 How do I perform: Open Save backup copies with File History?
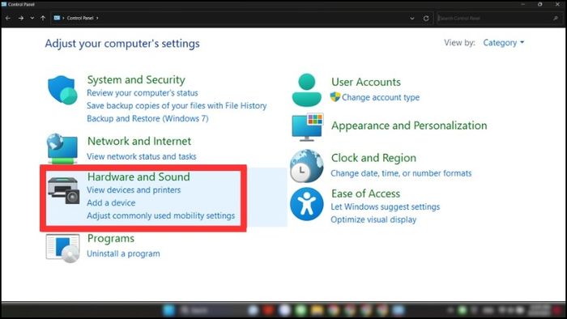tap(177, 105)
